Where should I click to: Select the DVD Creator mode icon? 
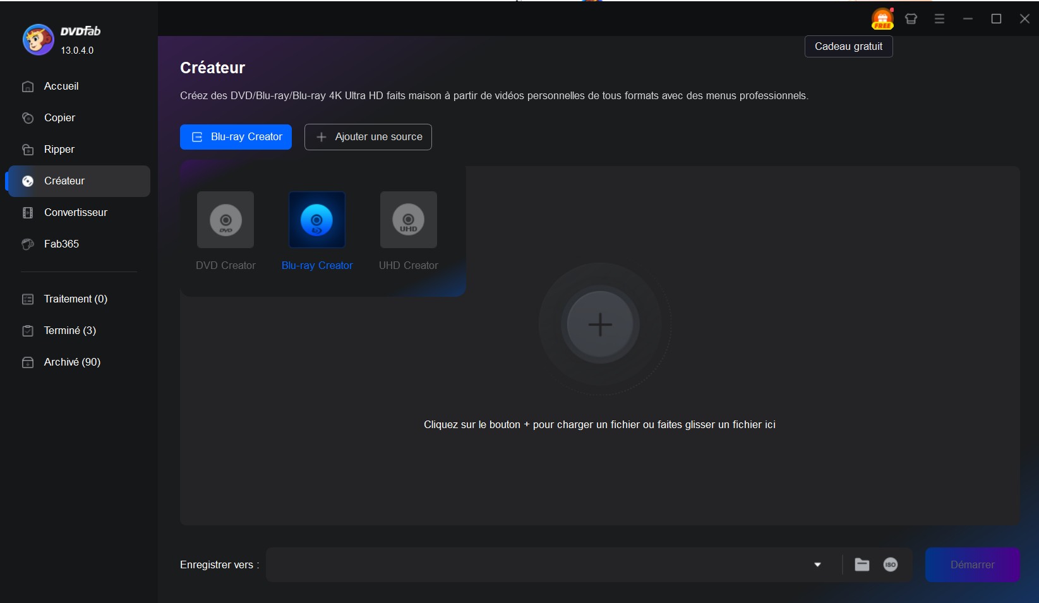tap(225, 220)
